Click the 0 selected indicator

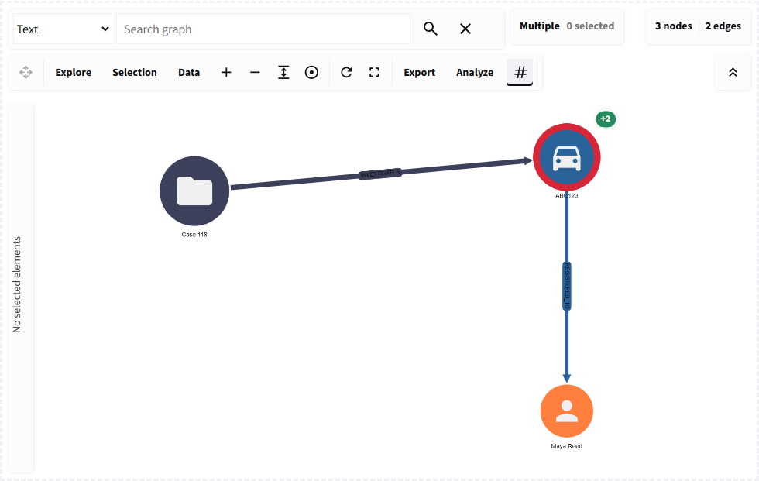click(590, 26)
